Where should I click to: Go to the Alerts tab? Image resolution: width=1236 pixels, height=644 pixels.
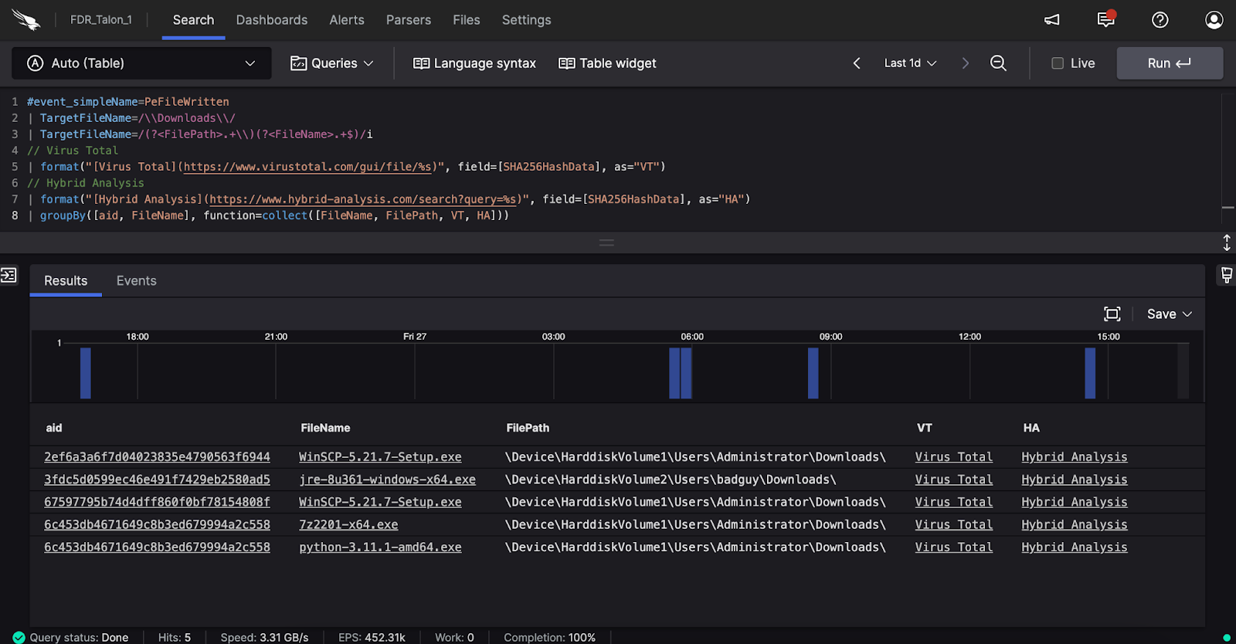tap(347, 20)
